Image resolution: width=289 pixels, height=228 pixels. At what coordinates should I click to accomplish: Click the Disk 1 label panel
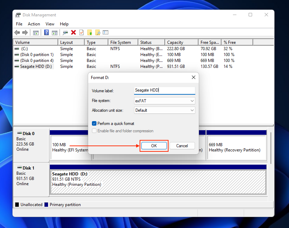coord(31,179)
